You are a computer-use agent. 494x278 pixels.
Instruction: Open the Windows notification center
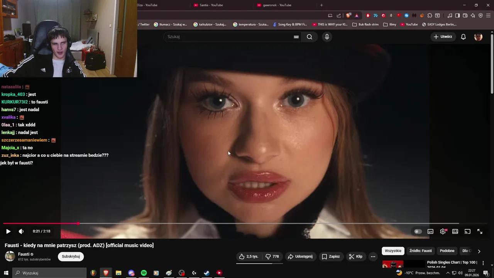486,273
